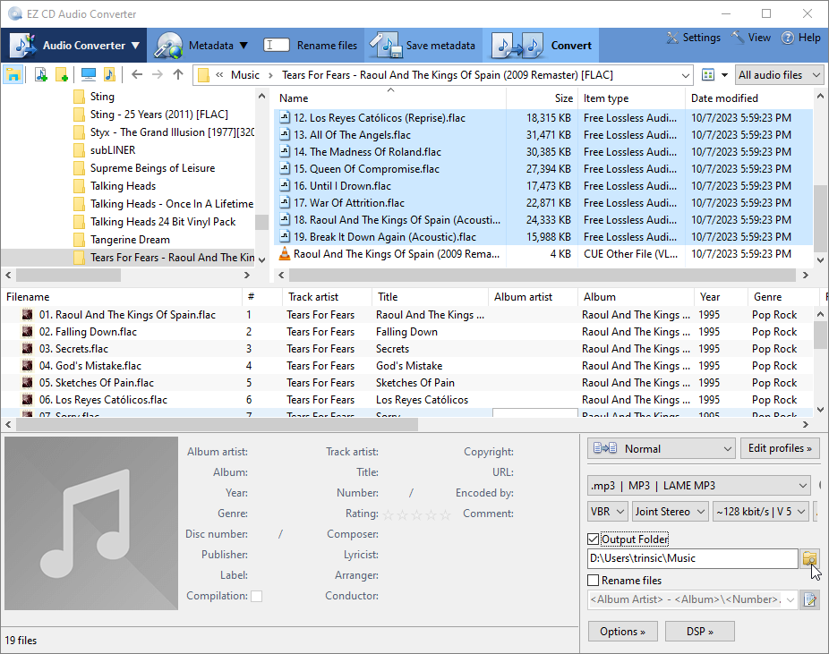Toggle the Compilation checkbox
829x654 pixels.
click(x=257, y=596)
